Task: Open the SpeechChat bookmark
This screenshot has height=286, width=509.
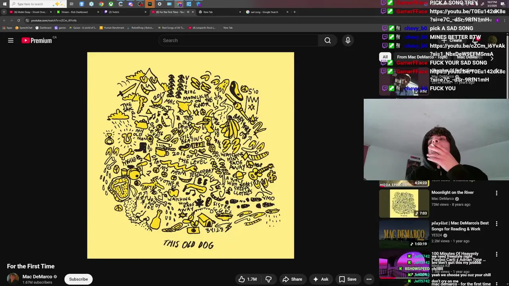Action: coord(24,28)
